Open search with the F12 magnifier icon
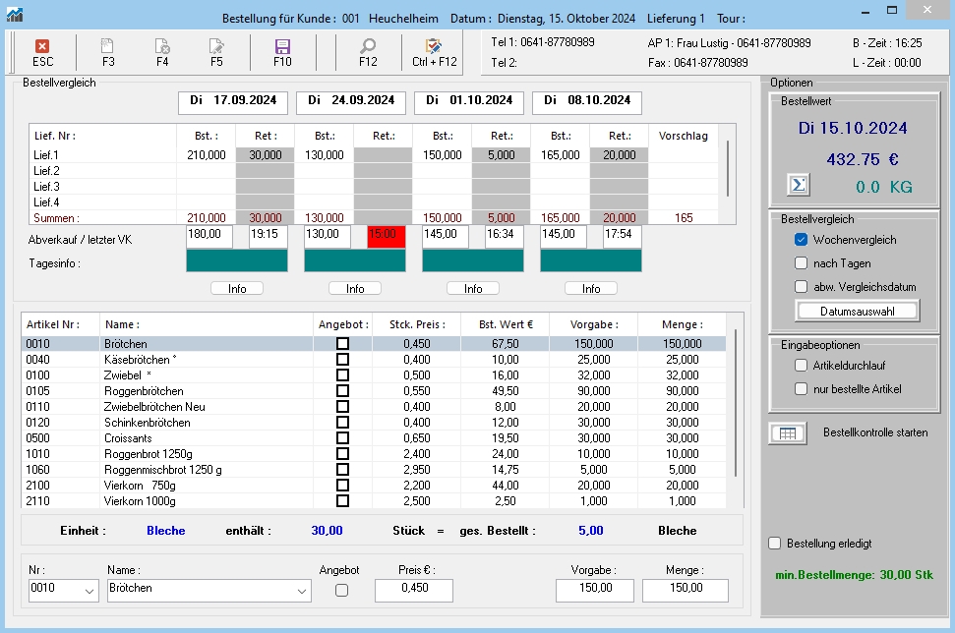 (x=368, y=46)
